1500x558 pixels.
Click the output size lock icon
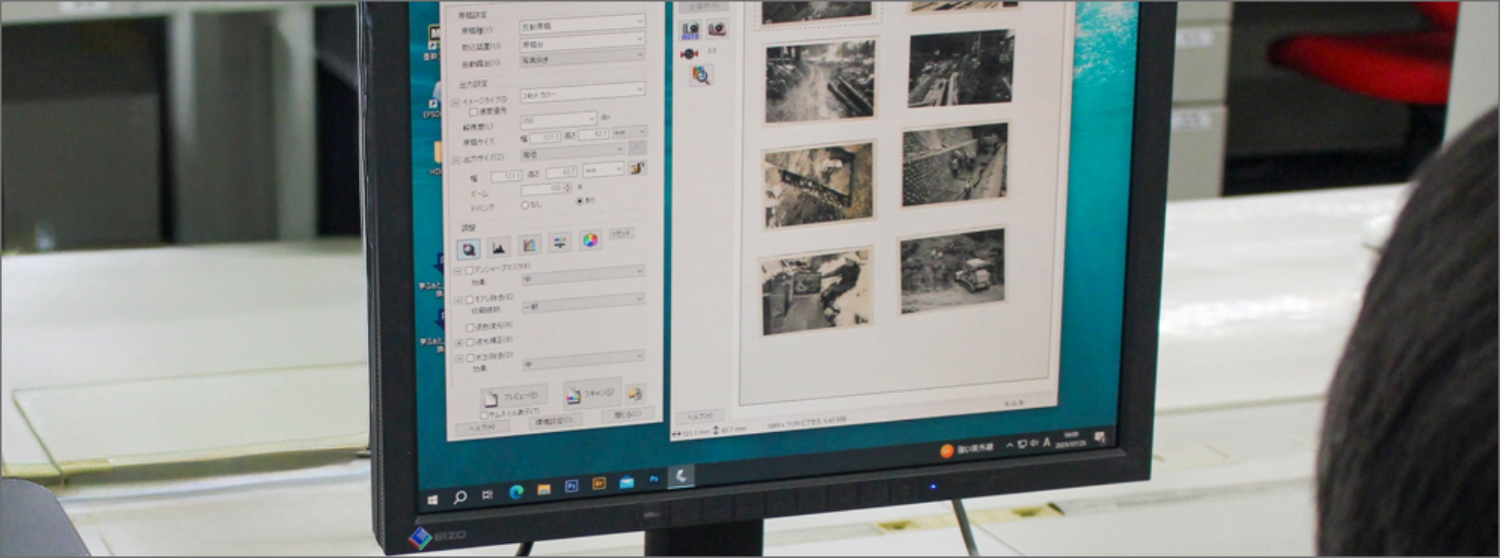(x=637, y=168)
